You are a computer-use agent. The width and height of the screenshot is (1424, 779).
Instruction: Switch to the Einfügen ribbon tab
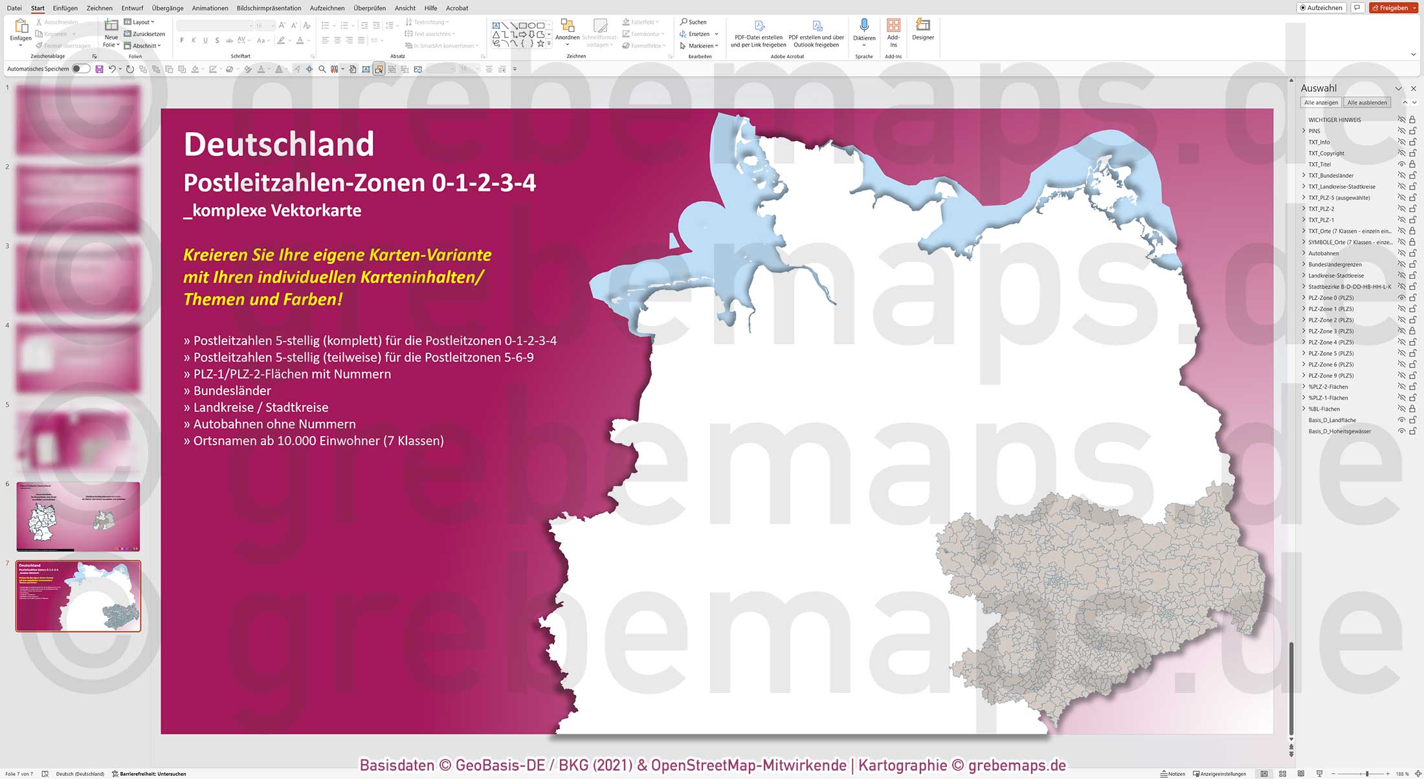point(65,8)
